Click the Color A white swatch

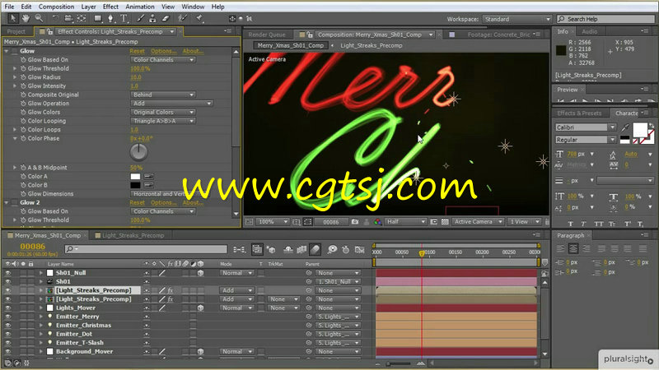pyautogui.click(x=135, y=176)
